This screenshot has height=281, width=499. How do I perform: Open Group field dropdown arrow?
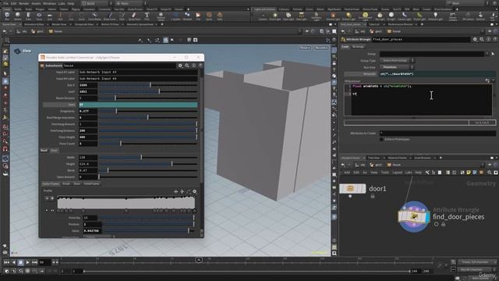point(487,54)
